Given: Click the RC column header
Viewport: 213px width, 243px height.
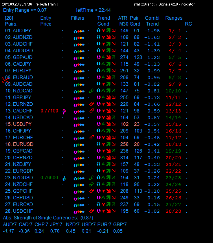Looking at the screenshot, I should click(x=189, y=24).
